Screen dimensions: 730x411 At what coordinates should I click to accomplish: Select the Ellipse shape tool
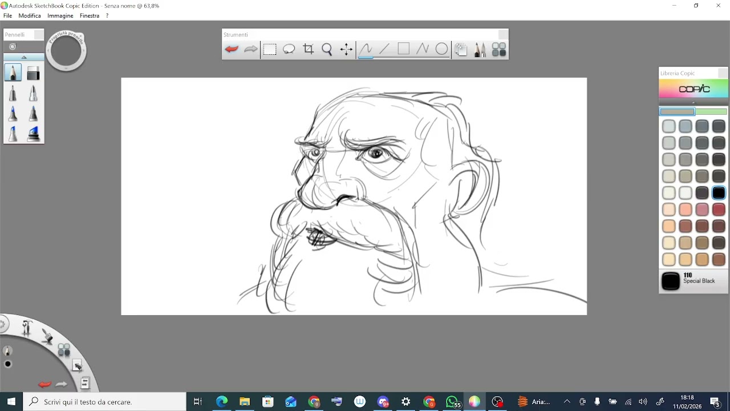coord(442,49)
